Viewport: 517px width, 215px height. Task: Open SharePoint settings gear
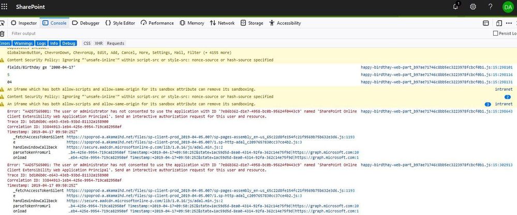coord(473,7)
